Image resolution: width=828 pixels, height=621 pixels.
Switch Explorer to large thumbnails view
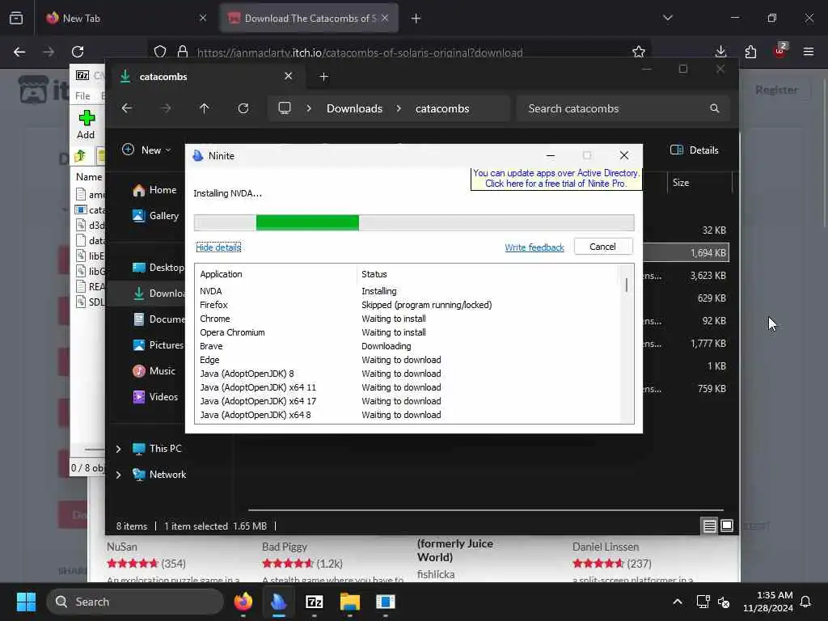click(x=727, y=526)
